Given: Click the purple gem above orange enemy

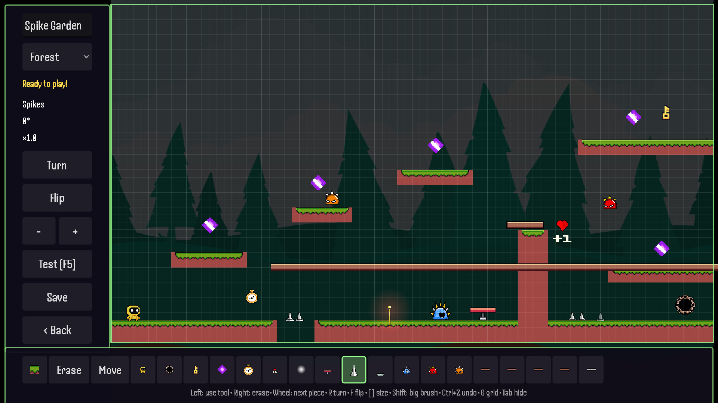Looking at the screenshot, I should (318, 183).
